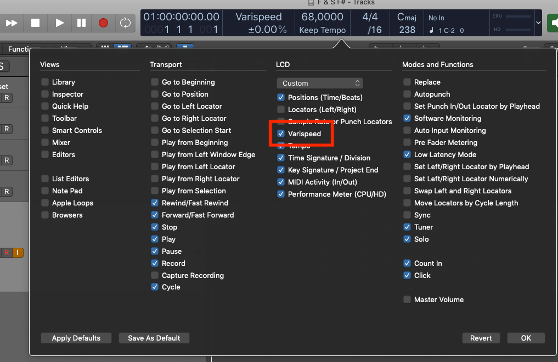Click the Stop transport button
This screenshot has height=362, width=558.
pyautogui.click(x=35, y=23)
